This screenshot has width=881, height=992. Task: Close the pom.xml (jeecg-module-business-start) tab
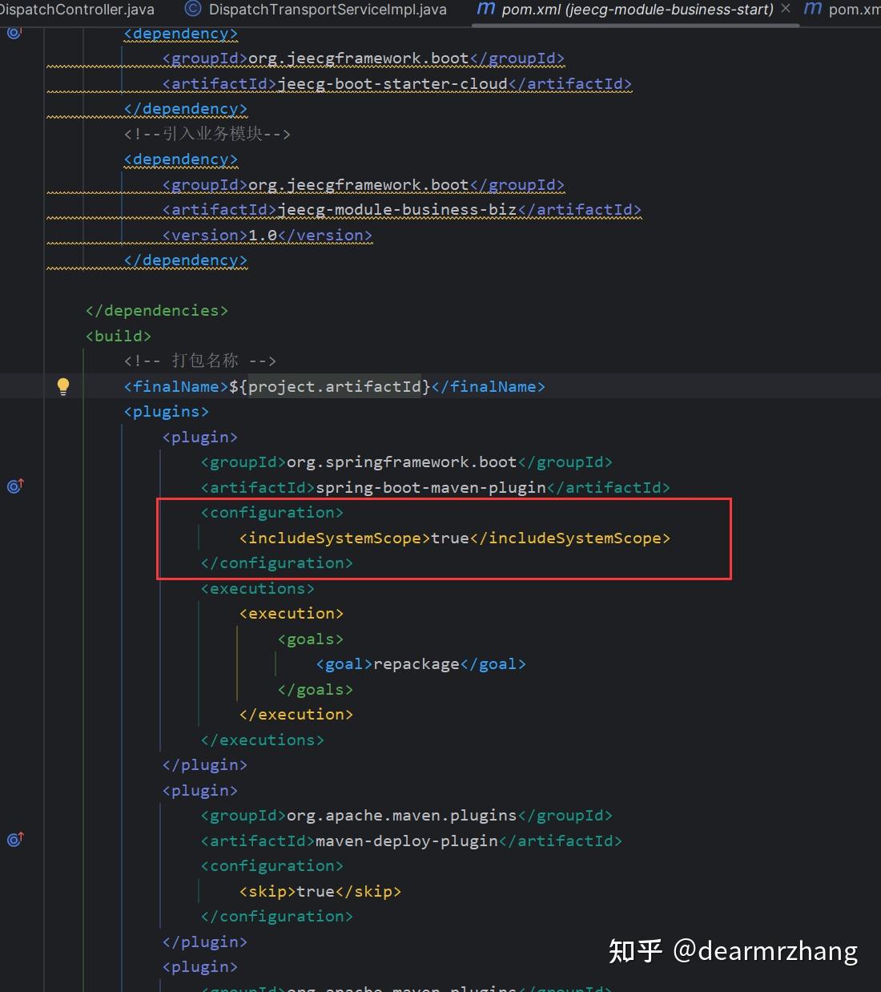[x=785, y=10]
